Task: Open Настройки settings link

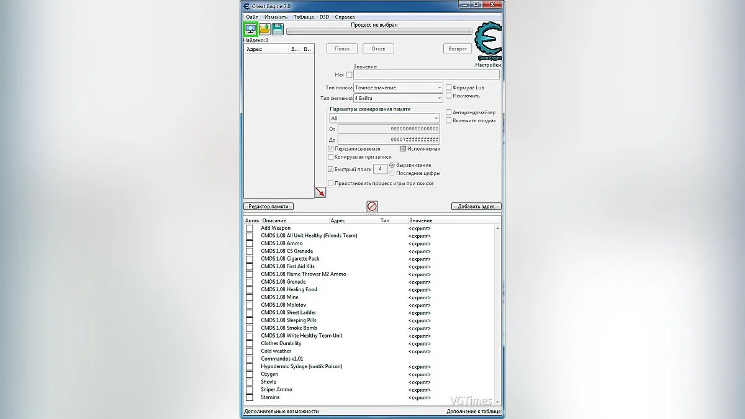Action: [x=488, y=65]
